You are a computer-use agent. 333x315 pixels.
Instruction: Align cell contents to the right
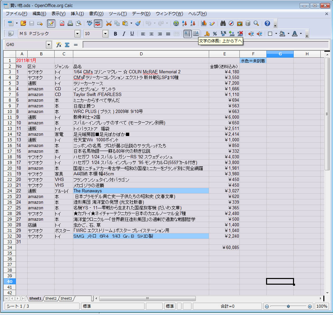click(x=160, y=34)
